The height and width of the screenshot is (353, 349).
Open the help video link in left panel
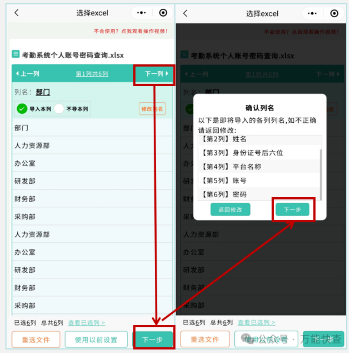[x=131, y=31]
